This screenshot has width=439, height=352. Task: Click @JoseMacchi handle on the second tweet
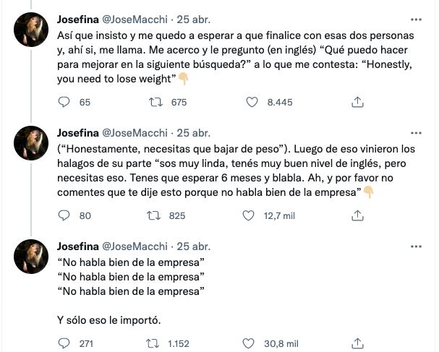[137, 133]
